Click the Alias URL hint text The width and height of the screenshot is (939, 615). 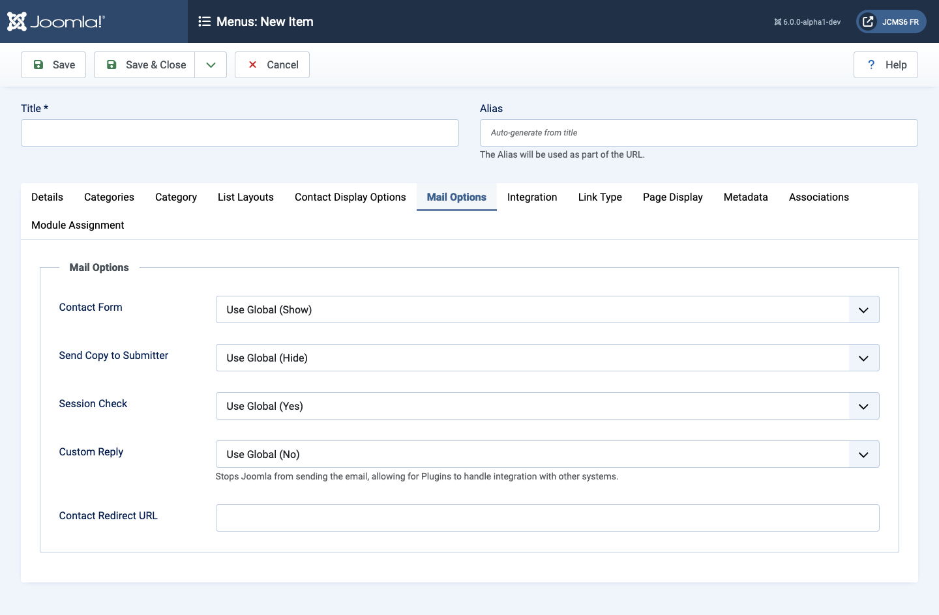(562, 154)
